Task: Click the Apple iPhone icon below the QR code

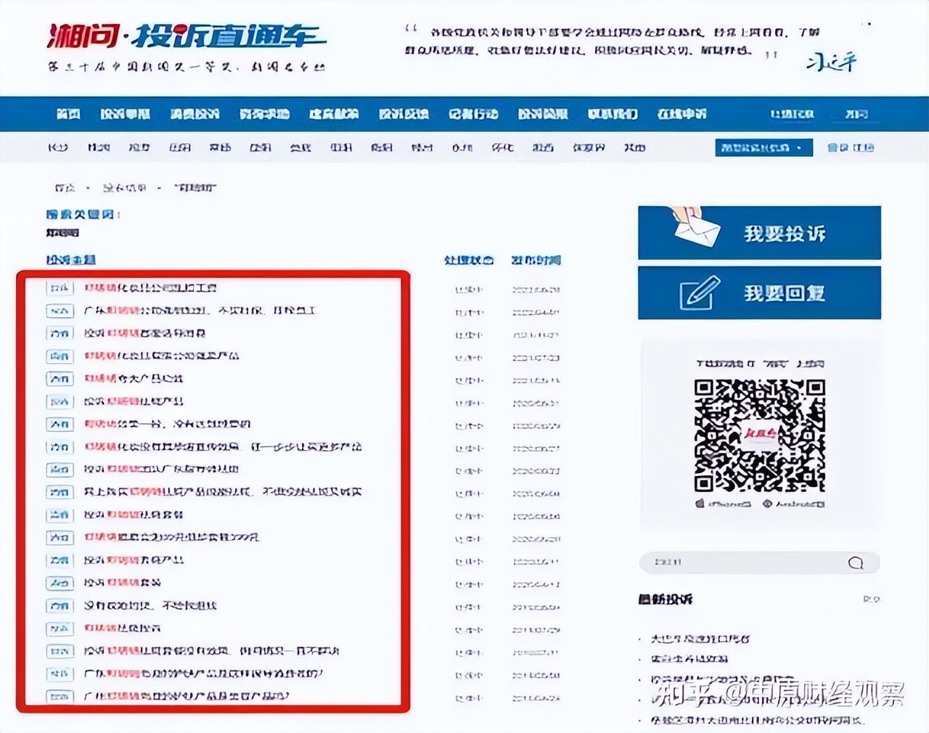Action: [x=700, y=501]
